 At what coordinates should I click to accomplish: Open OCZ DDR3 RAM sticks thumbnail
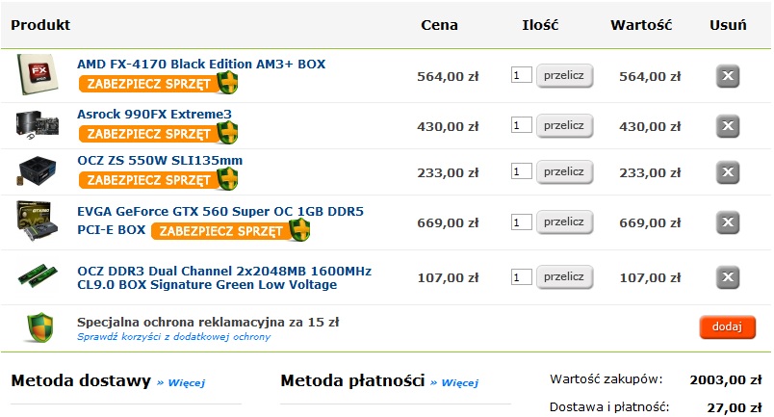(x=38, y=275)
